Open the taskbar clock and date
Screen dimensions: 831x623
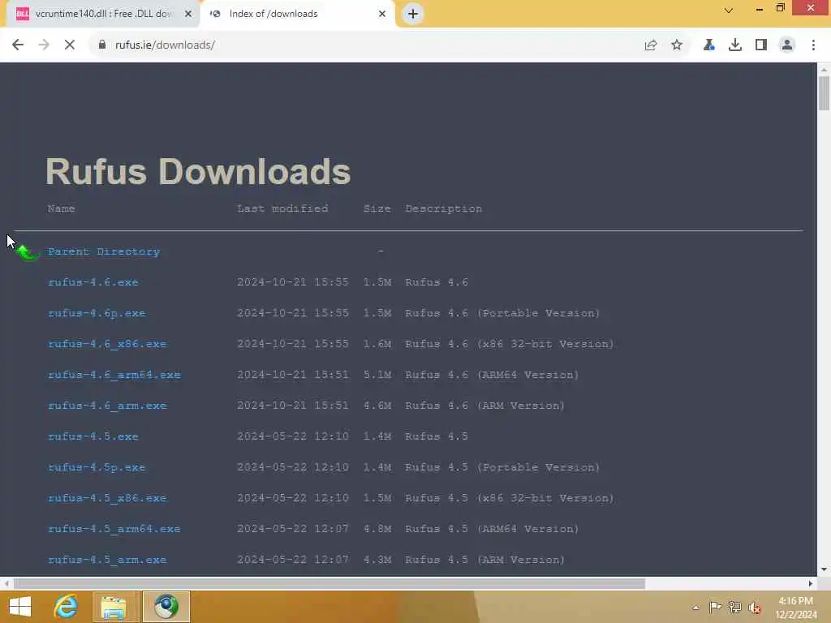(796, 608)
